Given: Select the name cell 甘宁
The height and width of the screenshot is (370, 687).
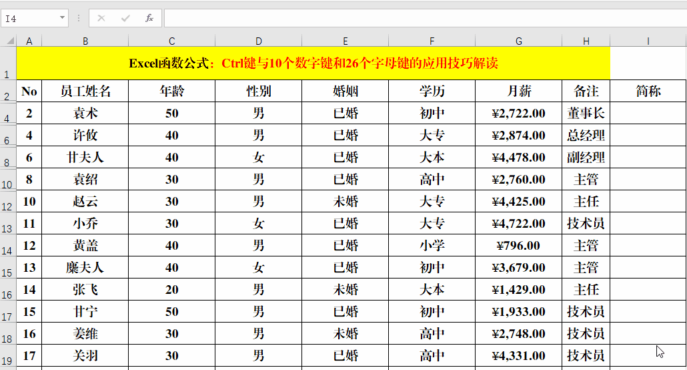Looking at the screenshot, I should 85,312.
